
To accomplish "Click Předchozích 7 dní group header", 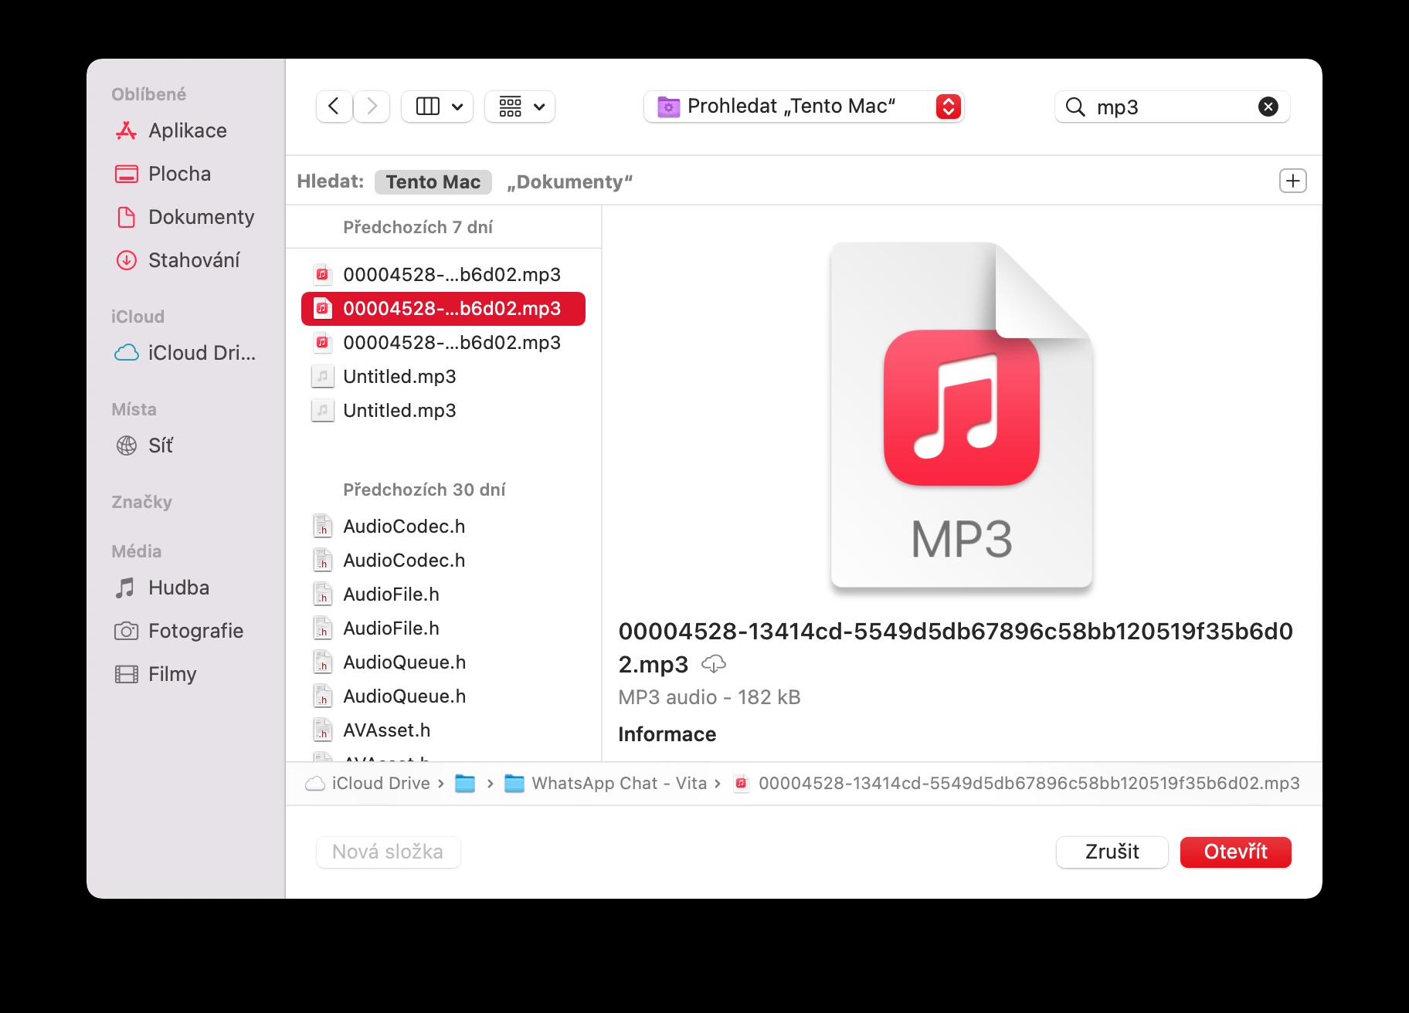I will click(x=417, y=227).
